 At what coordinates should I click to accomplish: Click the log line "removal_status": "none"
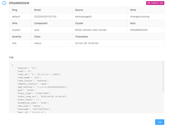point(33,84)
